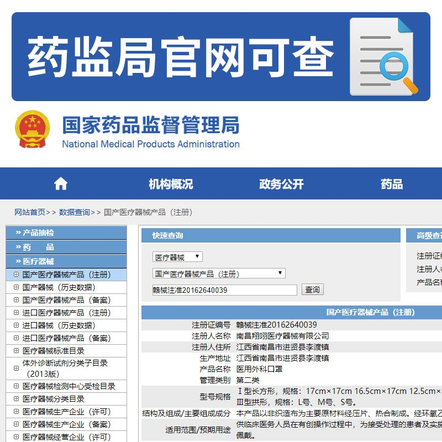Collapse the 医疗器械 sidebar section
This screenshot has width=442, height=442.
66,261
